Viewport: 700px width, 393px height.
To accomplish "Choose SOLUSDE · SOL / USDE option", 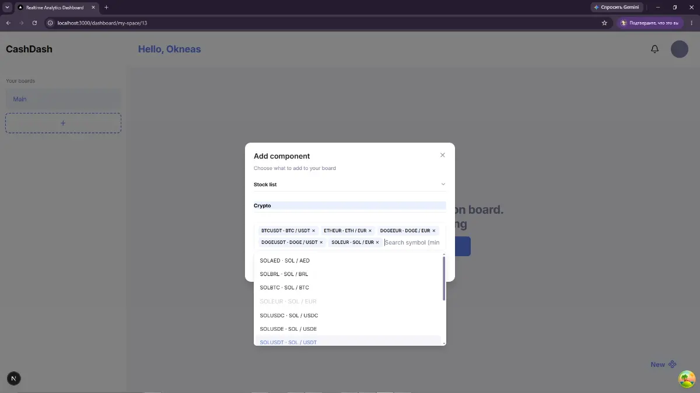I will [x=348, y=329].
